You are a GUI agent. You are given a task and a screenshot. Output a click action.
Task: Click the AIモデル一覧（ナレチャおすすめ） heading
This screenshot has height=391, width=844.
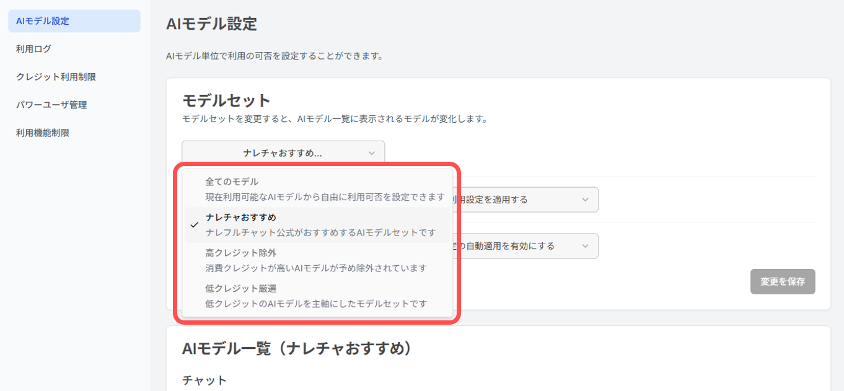297,348
